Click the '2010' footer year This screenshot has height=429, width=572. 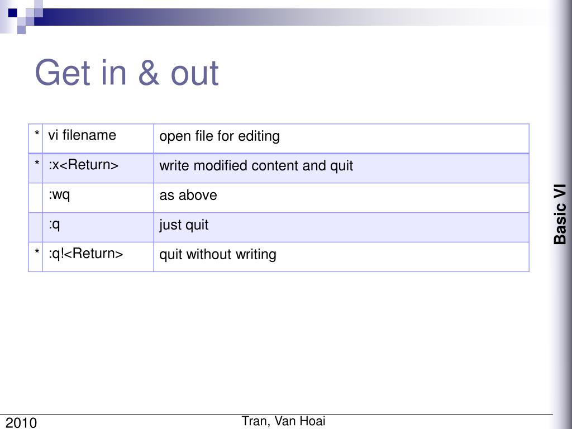coord(21,422)
